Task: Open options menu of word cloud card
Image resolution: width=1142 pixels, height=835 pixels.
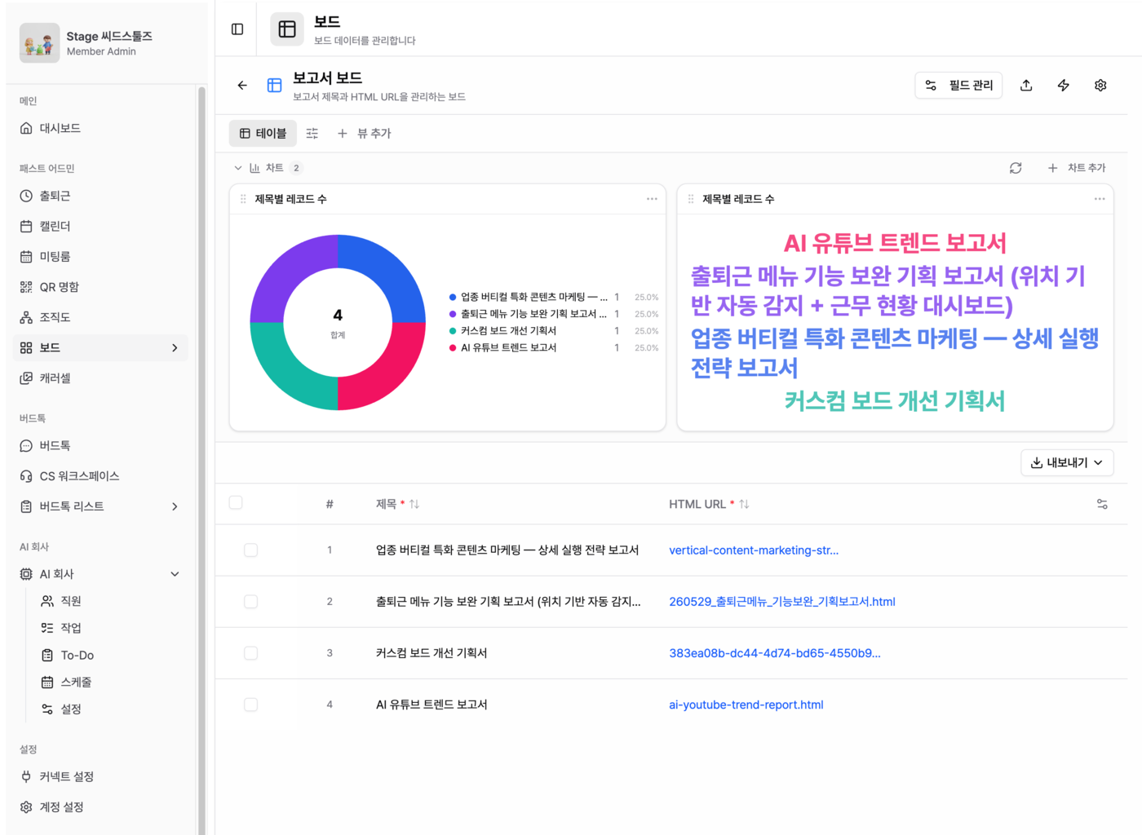Action: coord(1100,199)
